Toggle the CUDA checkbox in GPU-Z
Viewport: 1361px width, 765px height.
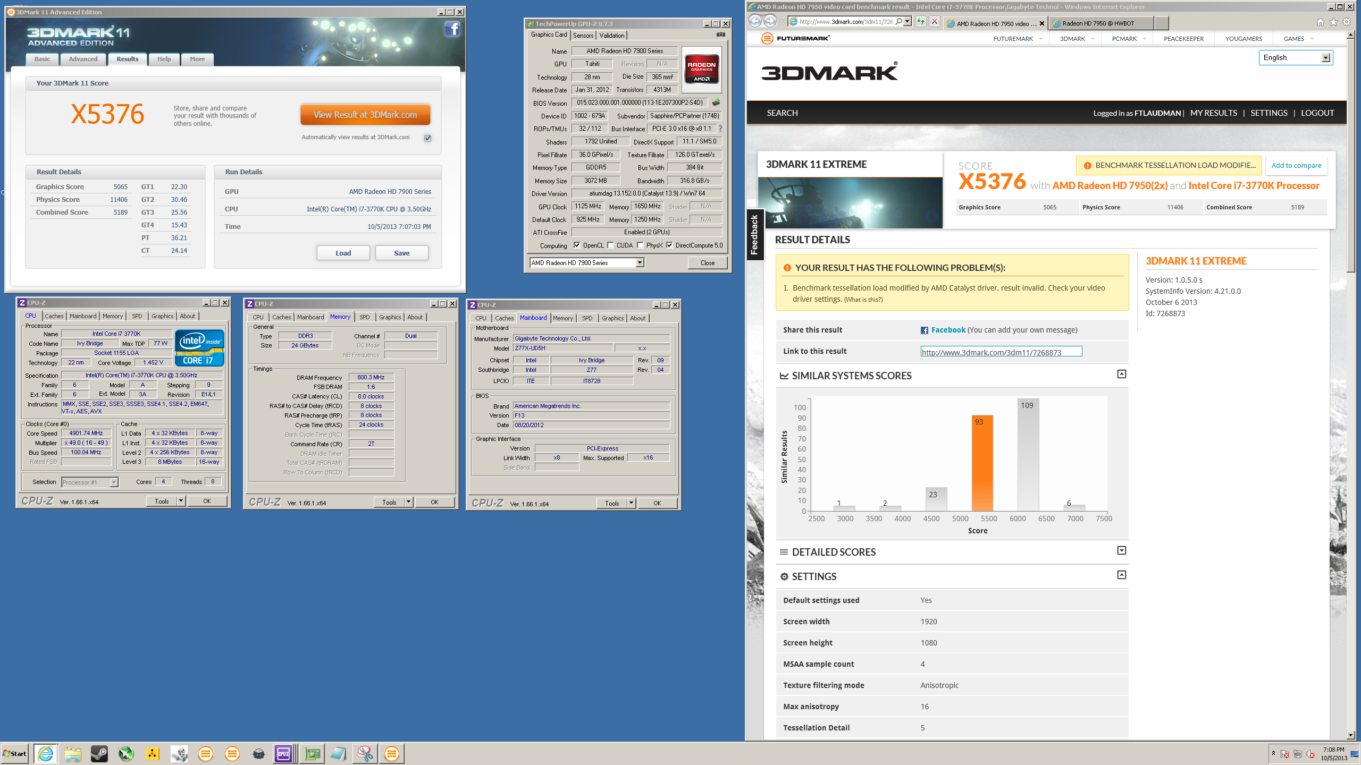[610, 245]
